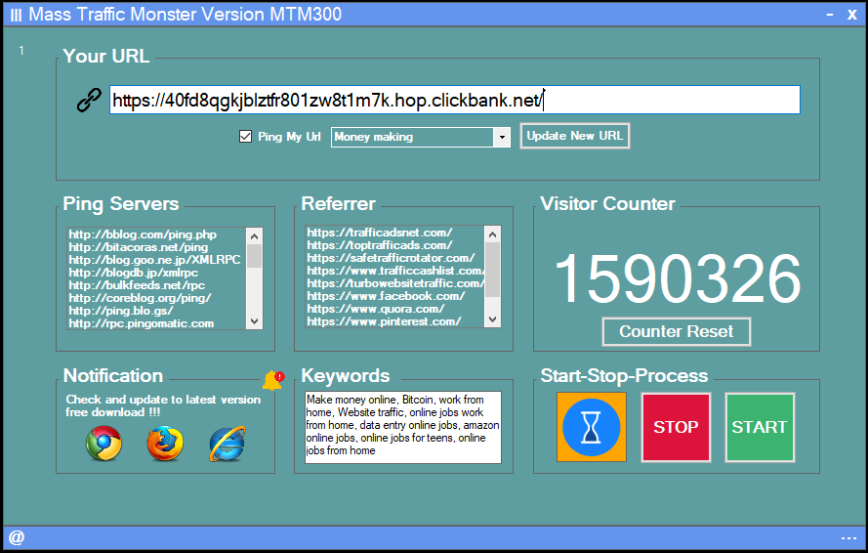Viewport: 868px width, 553px height.
Task: Click inside the Your URL input field
Action: (454, 100)
